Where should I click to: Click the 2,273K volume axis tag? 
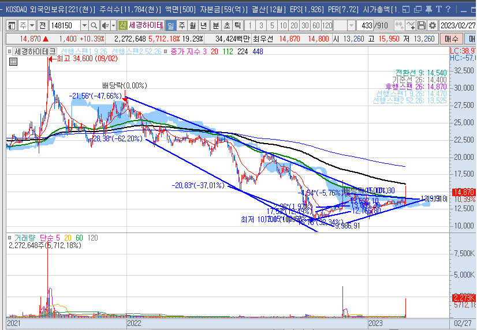464,298
